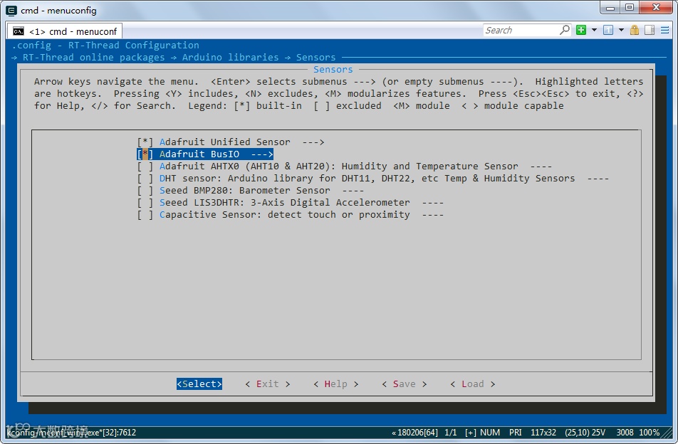Enable Adafruit AHTX0 humidity sensor checkbox
678x444 pixels.
tap(145, 166)
